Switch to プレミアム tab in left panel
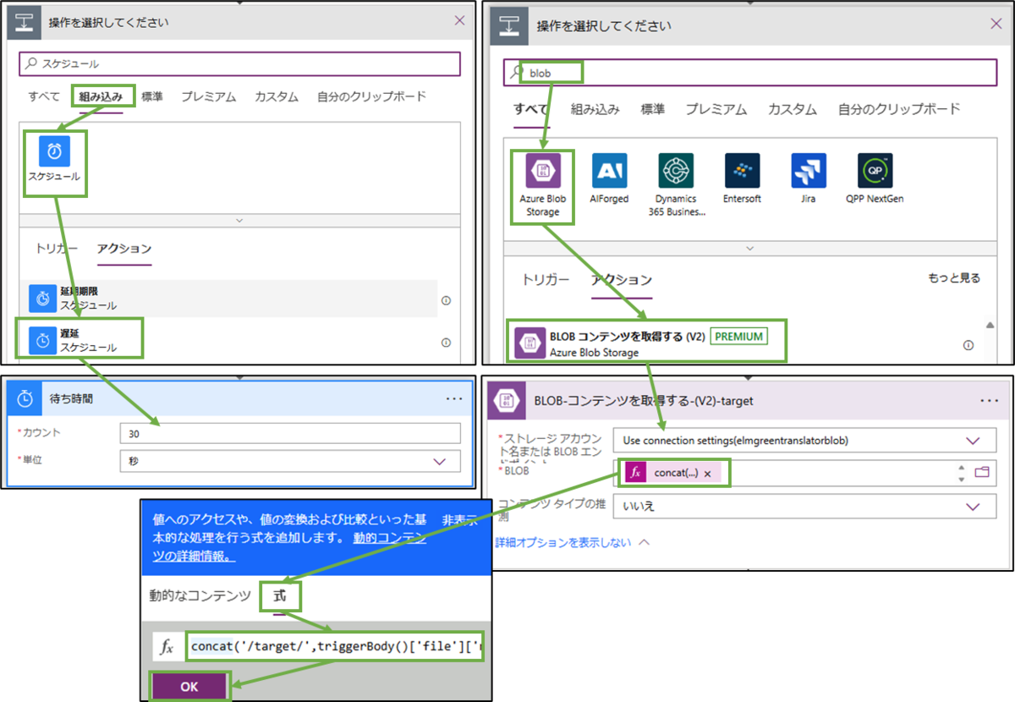 [x=209, y=96]
